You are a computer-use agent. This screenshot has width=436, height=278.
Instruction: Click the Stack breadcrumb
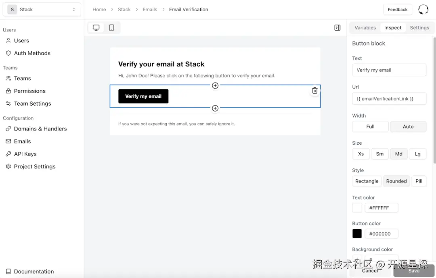click(x=124, y=9)
